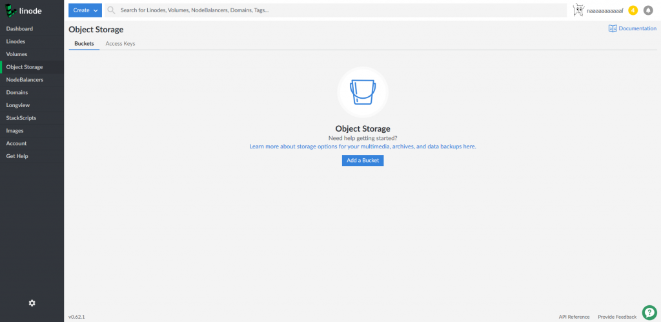Image resolution: width=661 pixels, height=322 pixels.
Task: Click the yellow notification count badge
Action: [x=633, y=10]
